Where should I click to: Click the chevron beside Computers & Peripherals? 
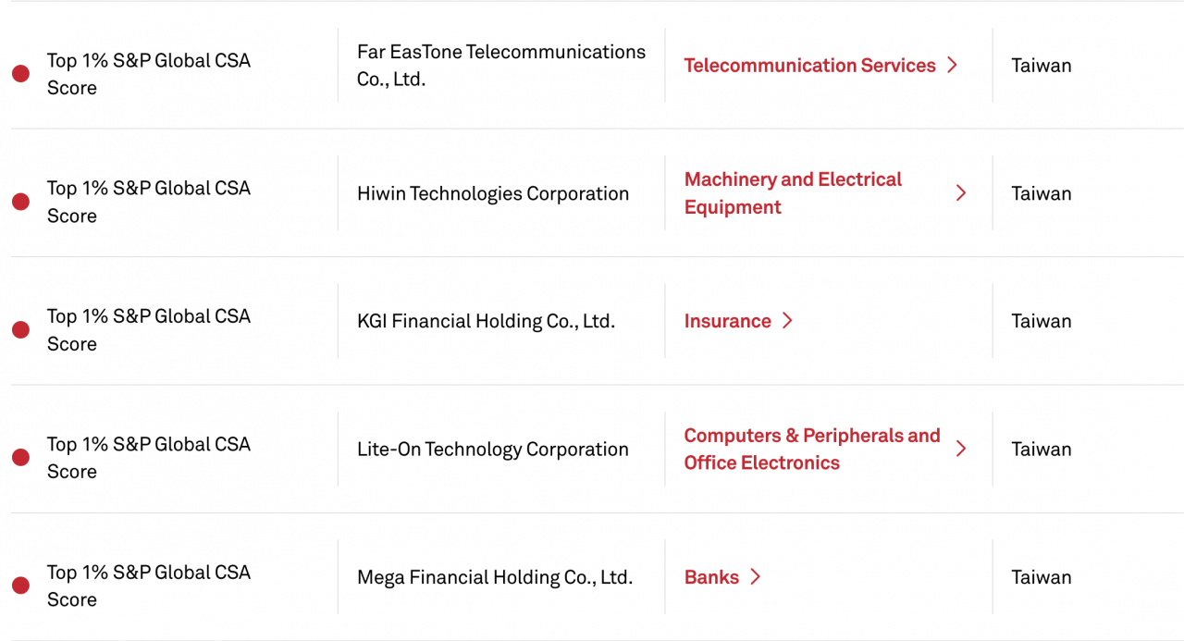point(960,450)
